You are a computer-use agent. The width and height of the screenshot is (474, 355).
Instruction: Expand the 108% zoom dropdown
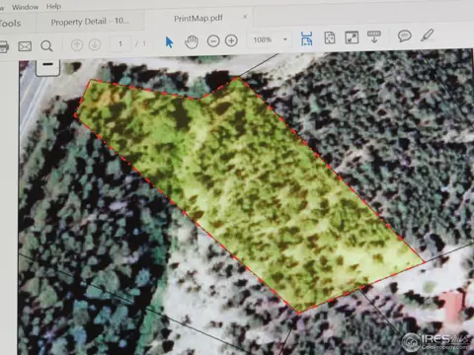click(x=285, y=39)
